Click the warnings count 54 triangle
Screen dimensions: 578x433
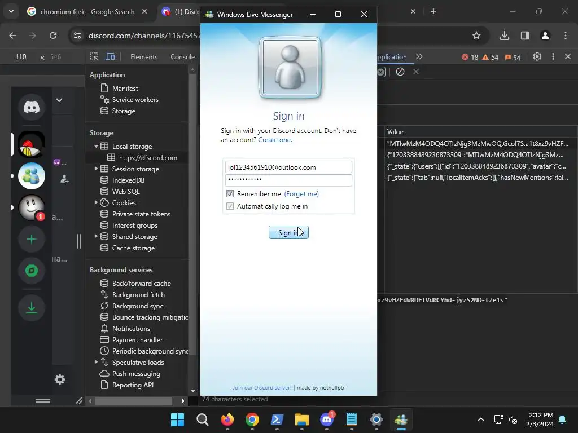[491, 57]
